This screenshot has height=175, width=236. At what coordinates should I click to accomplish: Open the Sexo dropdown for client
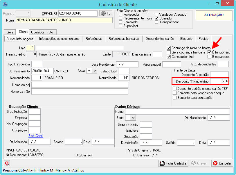point(95,71)
